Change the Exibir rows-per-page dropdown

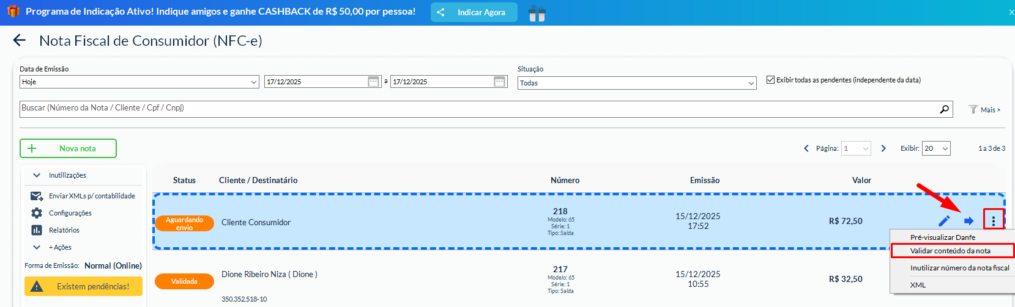coord(935,148)
